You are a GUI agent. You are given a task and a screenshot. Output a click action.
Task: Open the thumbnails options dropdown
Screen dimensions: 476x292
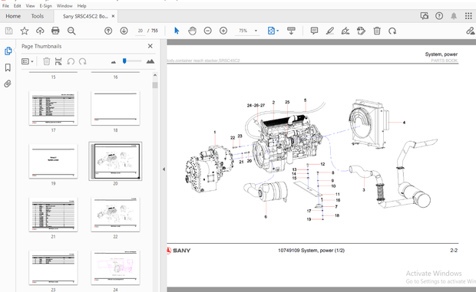[x=28, y=61]
